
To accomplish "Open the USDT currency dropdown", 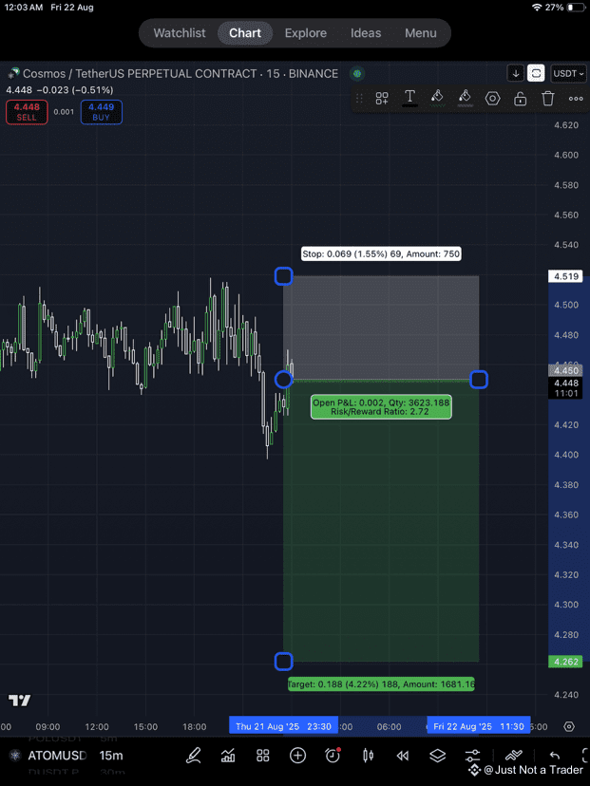I will 568,74.
